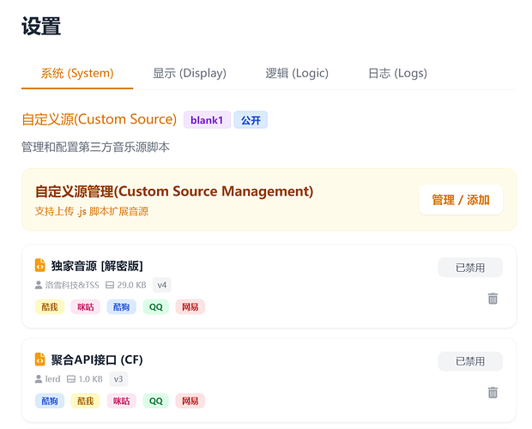Enable the disabled 独家音源 [解密版] toggle
This screenshot has width=532, height=429.
point(470,268)
